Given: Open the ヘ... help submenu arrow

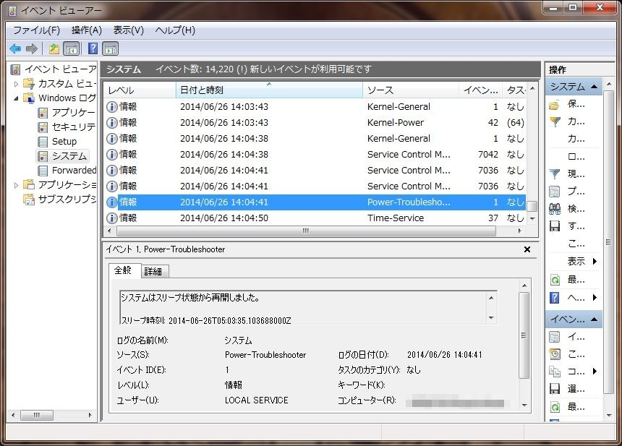Looking at the screenshot, I should point(595,297).
